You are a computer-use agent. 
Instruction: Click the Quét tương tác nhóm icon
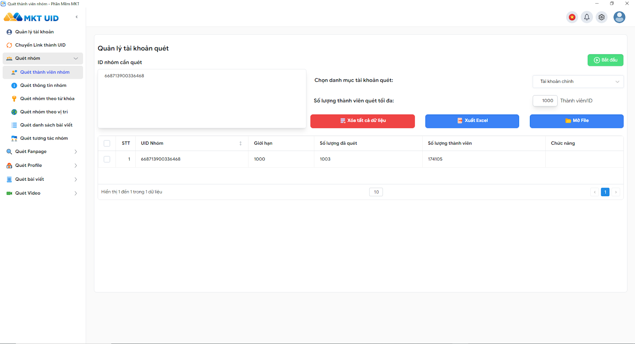click(x=14, y=138)
